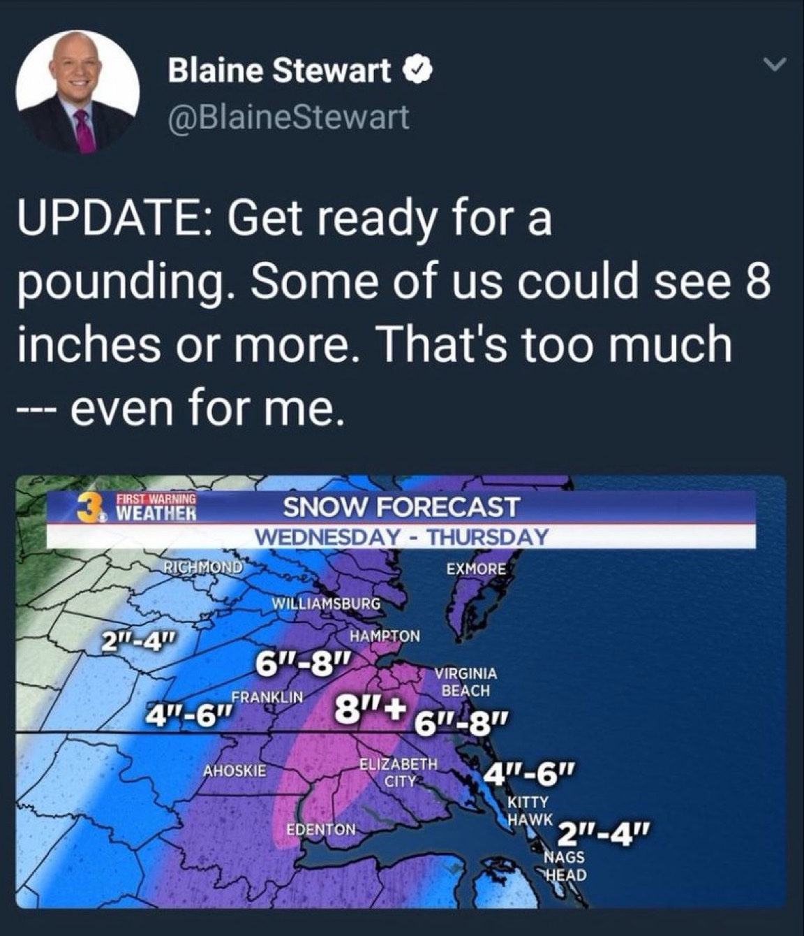Click the @BlaineStewart handle

pos(288,117)
